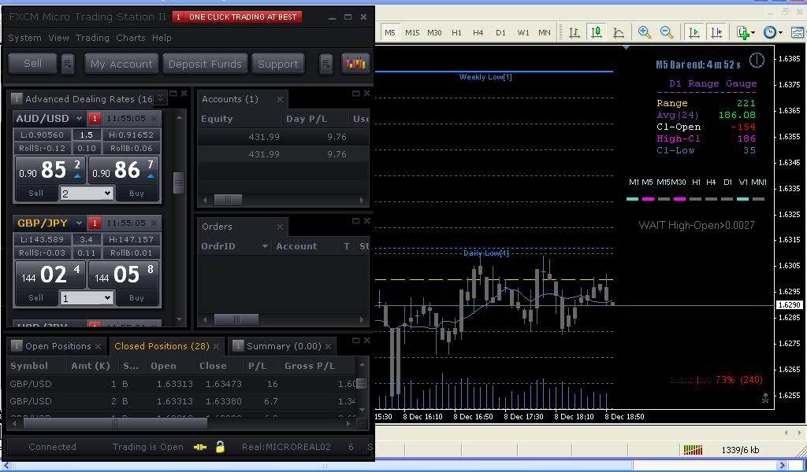The width and height of the screenshot is (807, 472).
Task: Toggle chart auto-scroll icon
Action: coord(694,32)
